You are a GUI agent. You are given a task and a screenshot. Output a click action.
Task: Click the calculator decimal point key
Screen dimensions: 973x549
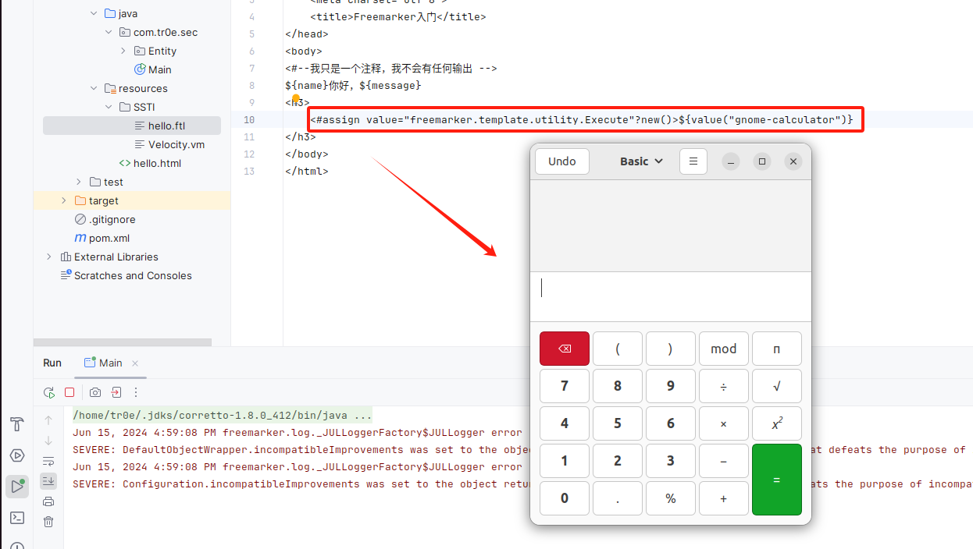click(618, 498)
